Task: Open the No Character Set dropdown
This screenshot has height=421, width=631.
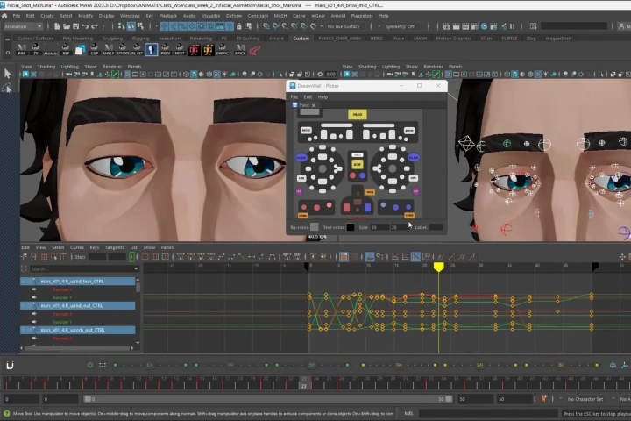Action: pos(585,399)
